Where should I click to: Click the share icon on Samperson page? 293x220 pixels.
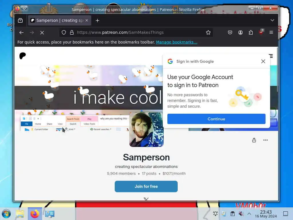click(254, 140)
